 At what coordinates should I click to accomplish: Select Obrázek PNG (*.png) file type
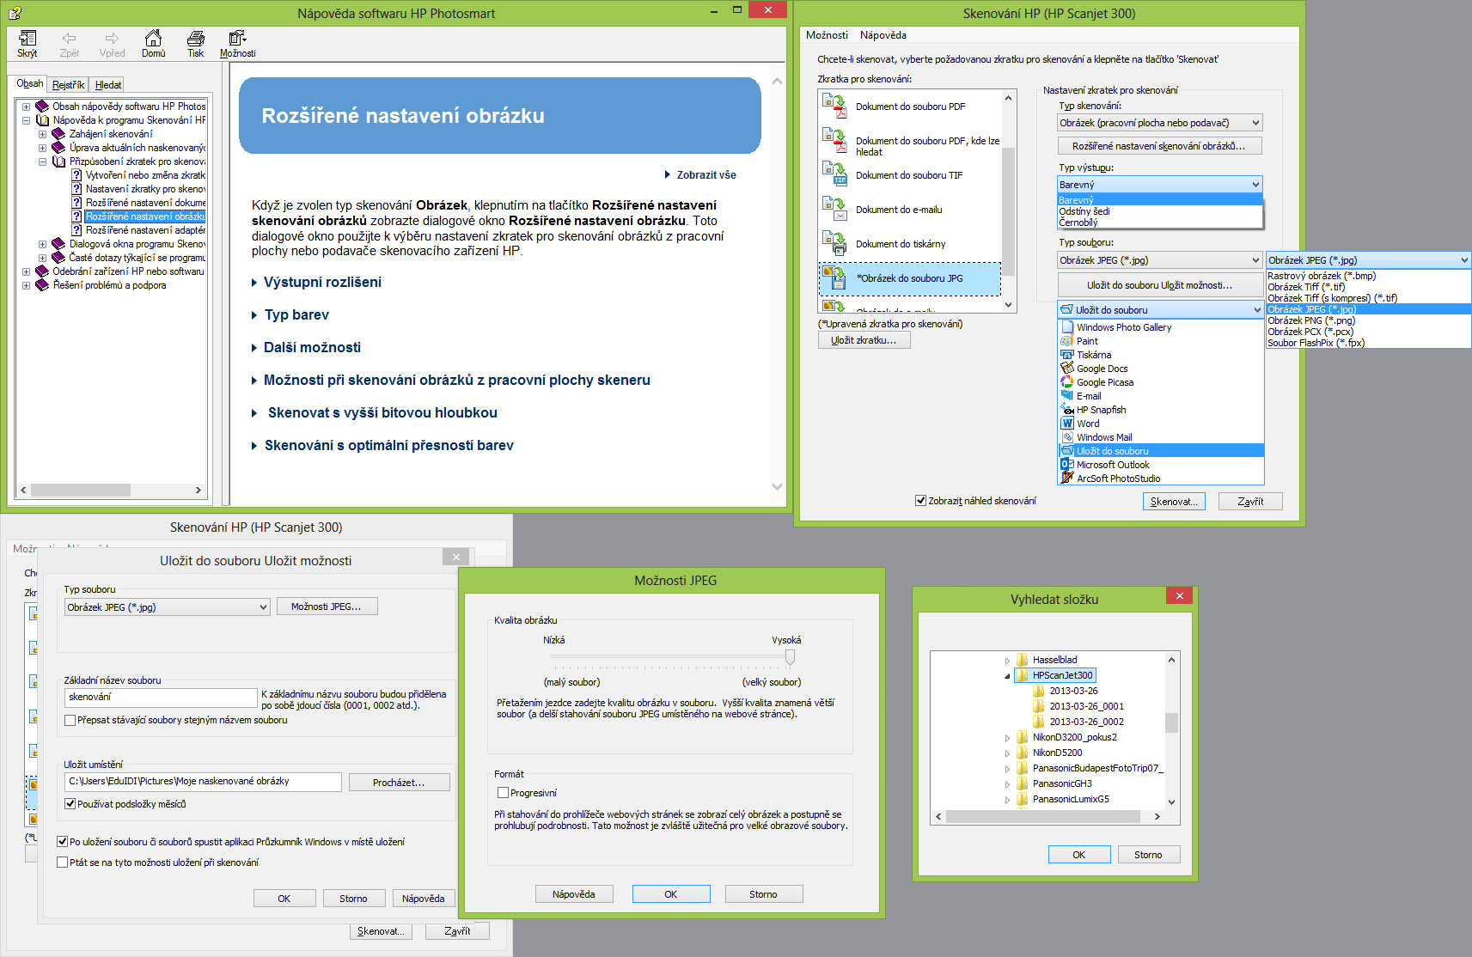(1368, 320)
